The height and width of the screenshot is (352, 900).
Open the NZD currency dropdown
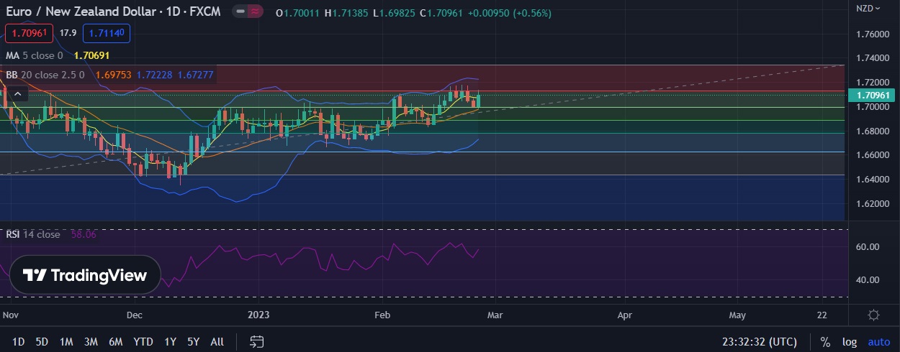pyautogui.click(x=868, y=9)
